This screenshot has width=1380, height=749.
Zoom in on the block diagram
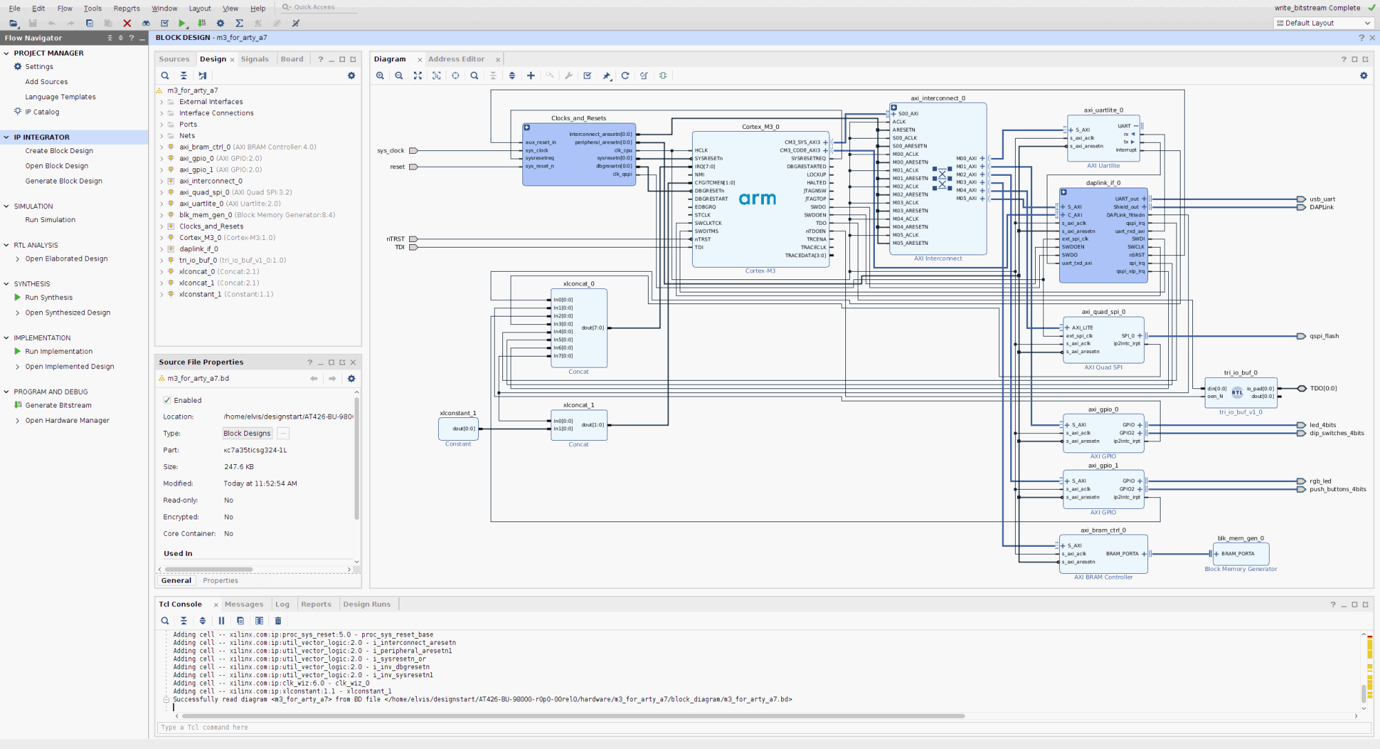click(380, 76)
